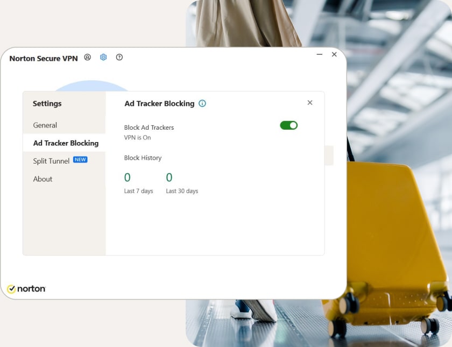Select the Ad Tracker Blocking tab
Image resolution: width=452 pixels, height=347 pixels.
pyautogui.click(x=64, y=143)
